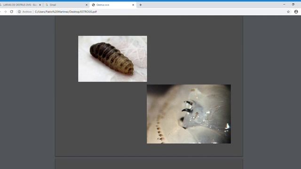View site information for Archivo
301x169 pixels.
24,12
